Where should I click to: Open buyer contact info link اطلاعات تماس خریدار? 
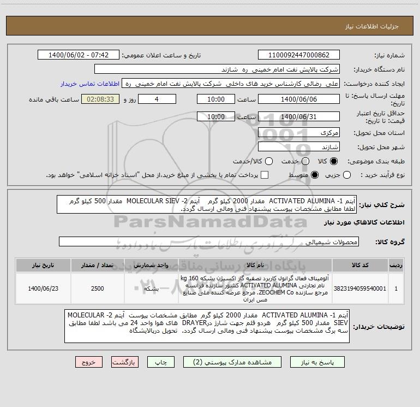[x=90, y=84]
